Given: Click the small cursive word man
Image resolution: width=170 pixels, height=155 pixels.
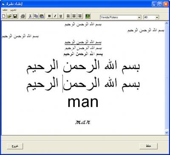Looking at the screenshot, I should (x=83, y=122).
